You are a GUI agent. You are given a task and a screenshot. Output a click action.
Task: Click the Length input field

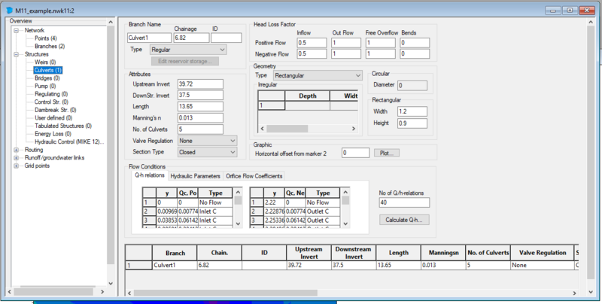click(x=200, y=107)
